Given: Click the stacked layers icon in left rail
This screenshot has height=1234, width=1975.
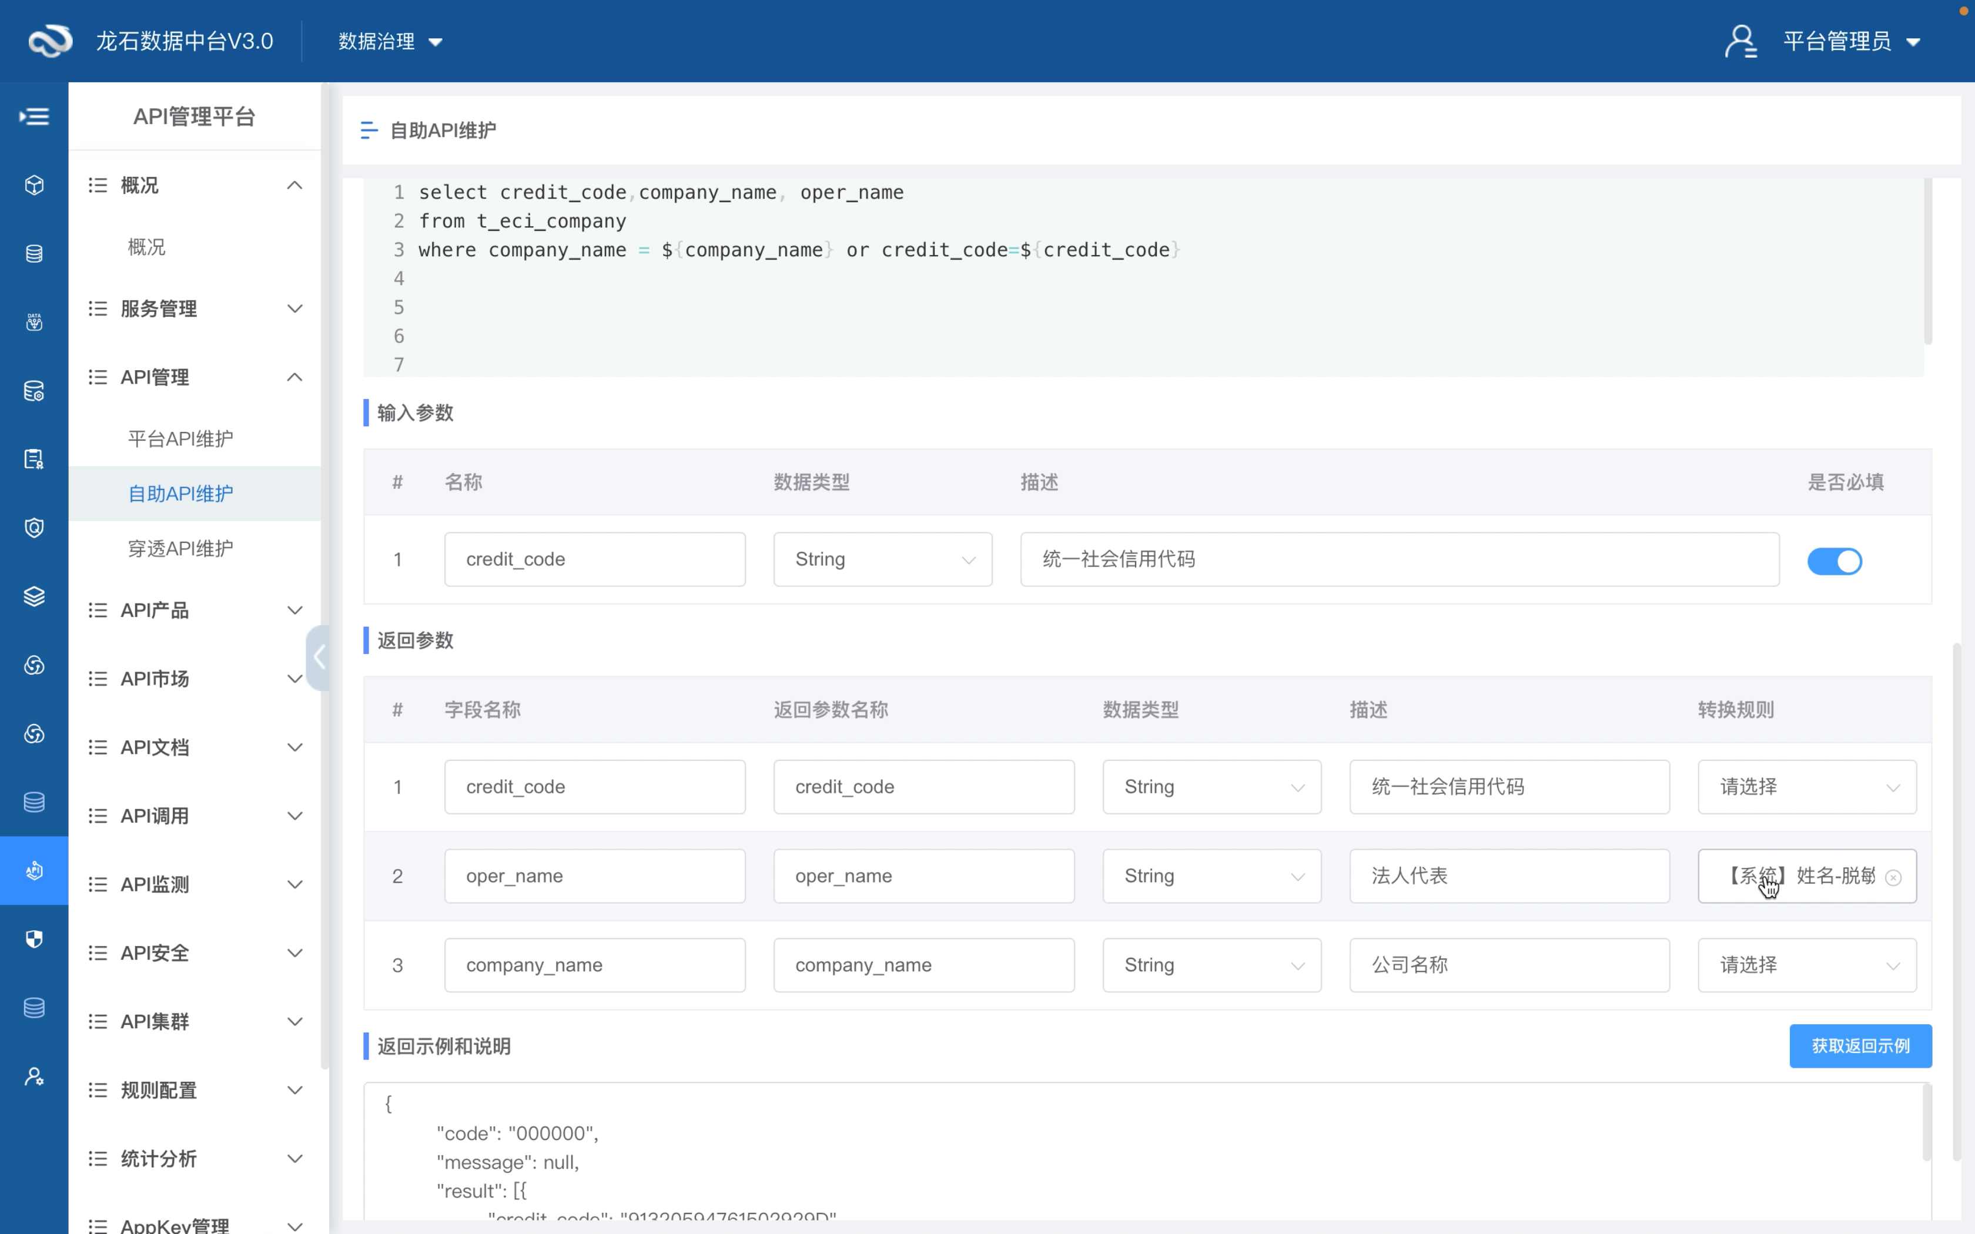Looking at the screenshot, I should coord(34,596).
